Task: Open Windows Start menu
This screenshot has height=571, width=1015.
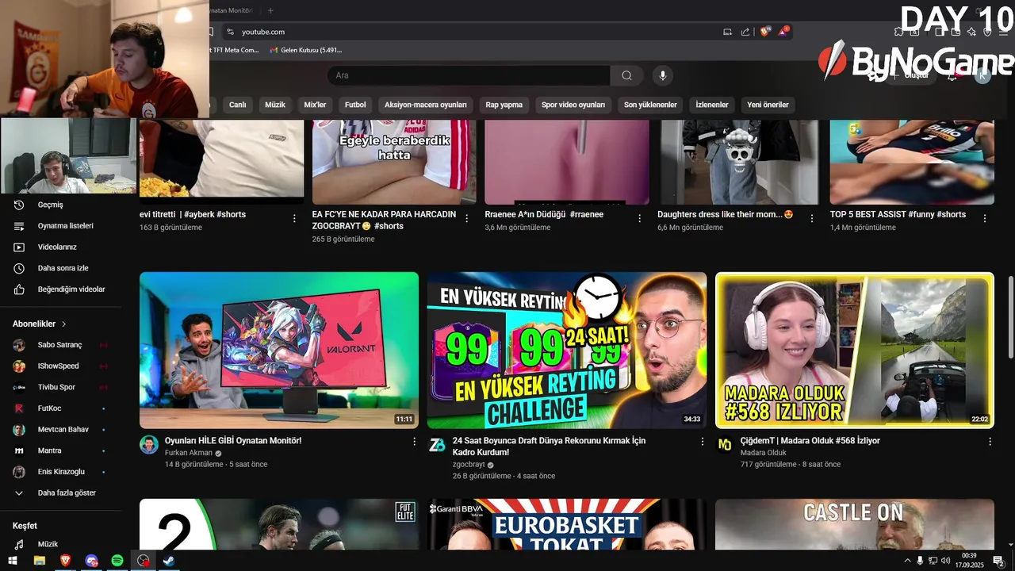Action: (x=13, y=561)
